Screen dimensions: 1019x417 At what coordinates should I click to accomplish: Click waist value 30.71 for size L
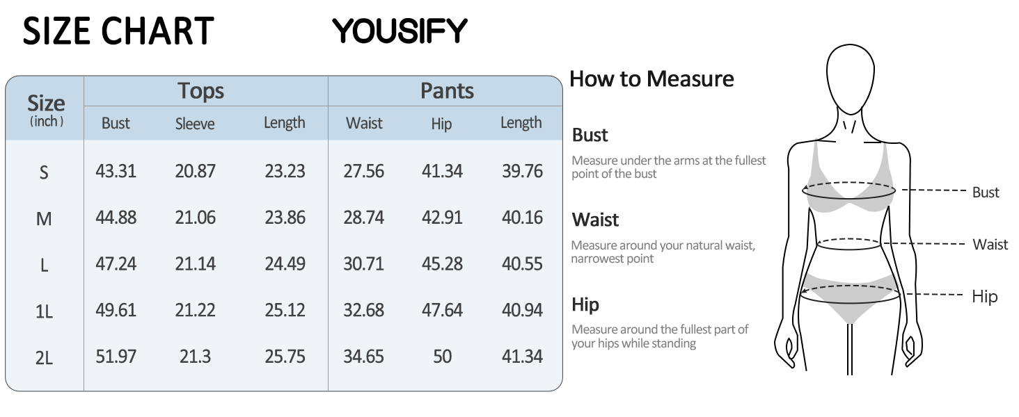click(363, 264)
